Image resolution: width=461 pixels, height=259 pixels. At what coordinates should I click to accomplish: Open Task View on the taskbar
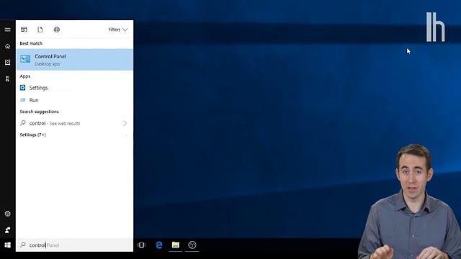click(141, 245)
